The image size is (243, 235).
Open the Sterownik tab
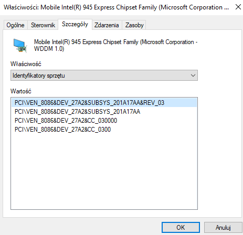click(43, 25)
